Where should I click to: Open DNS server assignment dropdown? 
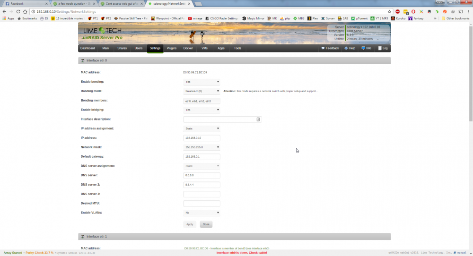pyautogui.click(x=201, y=166)
